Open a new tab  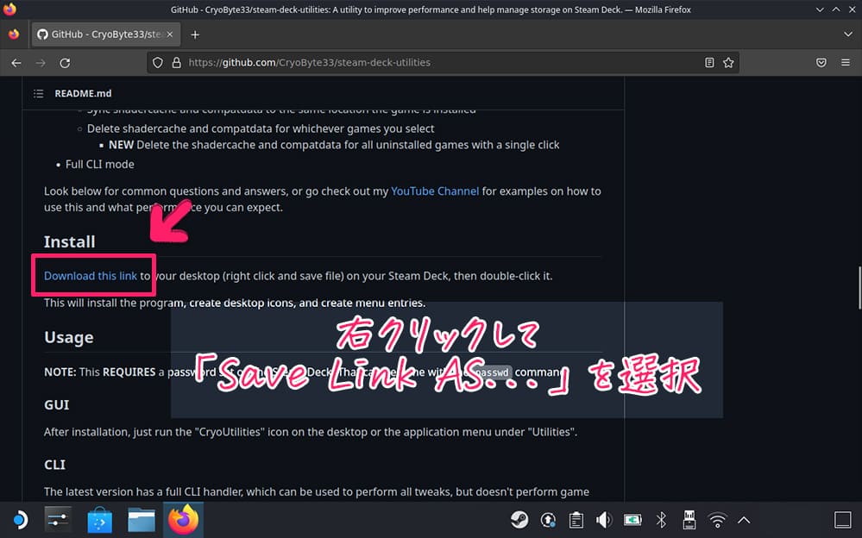pos(195,34)
